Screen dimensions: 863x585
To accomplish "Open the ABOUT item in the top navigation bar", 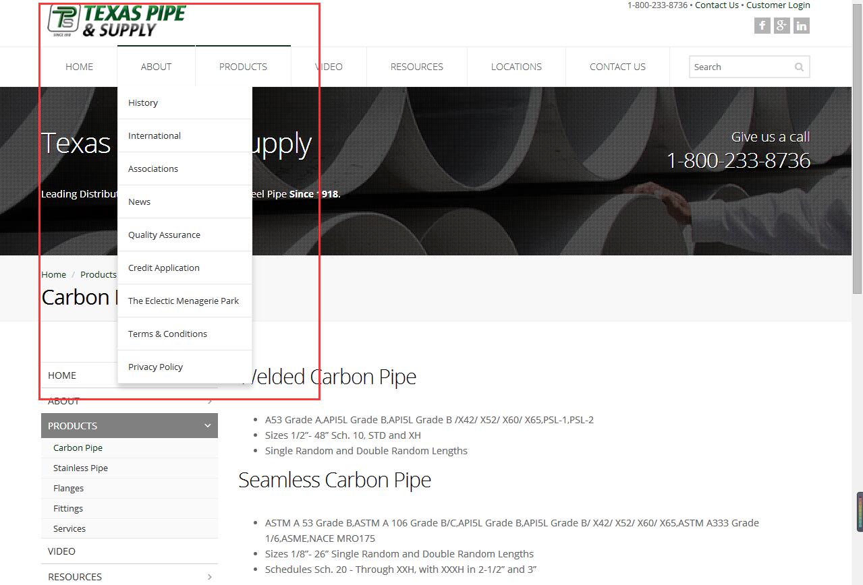I will (x=156, y=67).
